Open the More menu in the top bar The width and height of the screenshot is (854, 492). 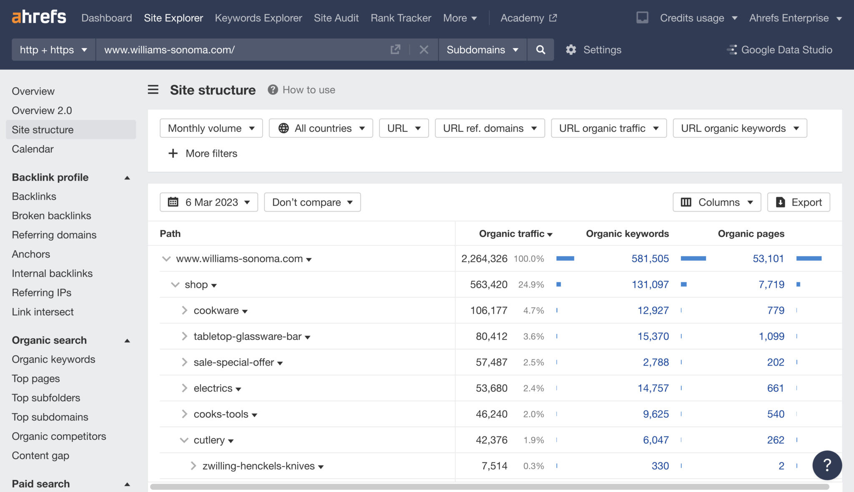click(460, 18)
